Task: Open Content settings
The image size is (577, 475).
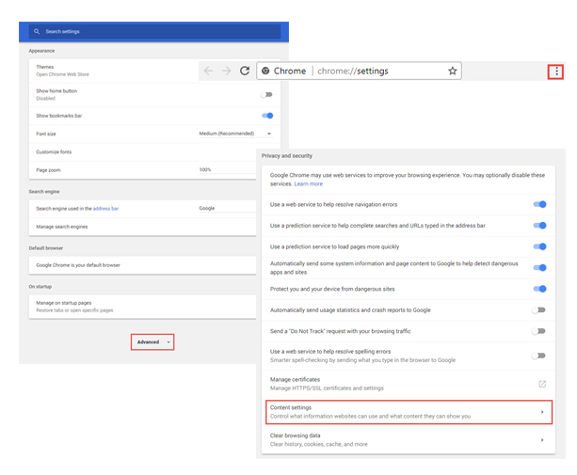Action: point(407,412)
